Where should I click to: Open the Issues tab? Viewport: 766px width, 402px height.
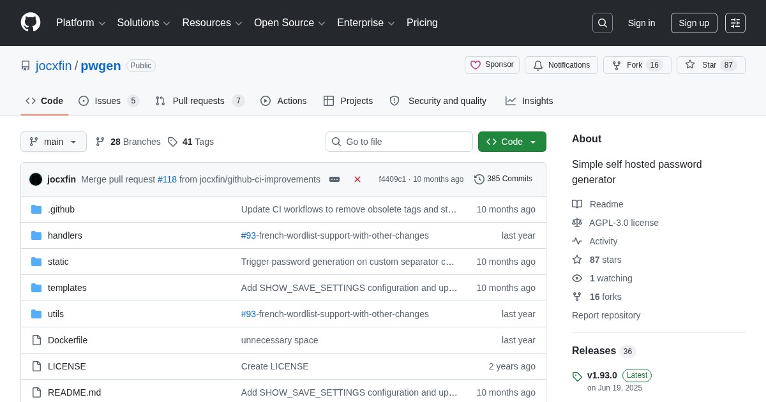click(x=109, y=101)
